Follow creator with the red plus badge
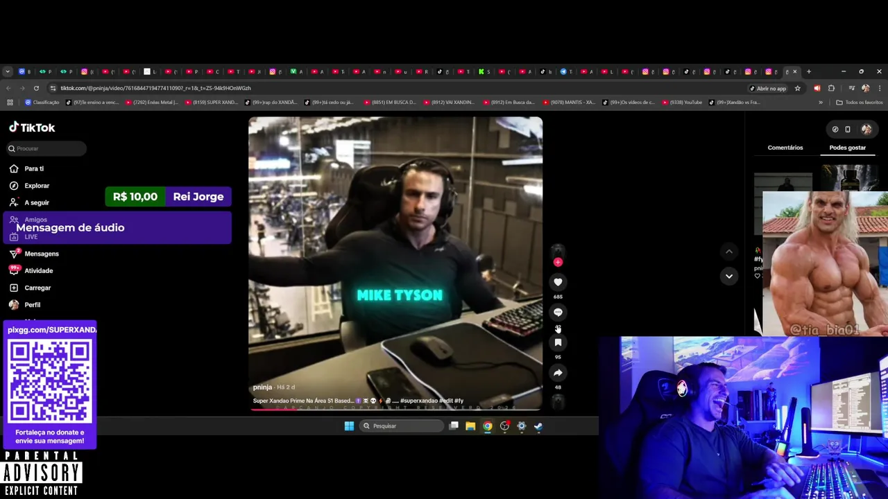The height and width of the screenshot is (499, 888). (x=558, y=262)
